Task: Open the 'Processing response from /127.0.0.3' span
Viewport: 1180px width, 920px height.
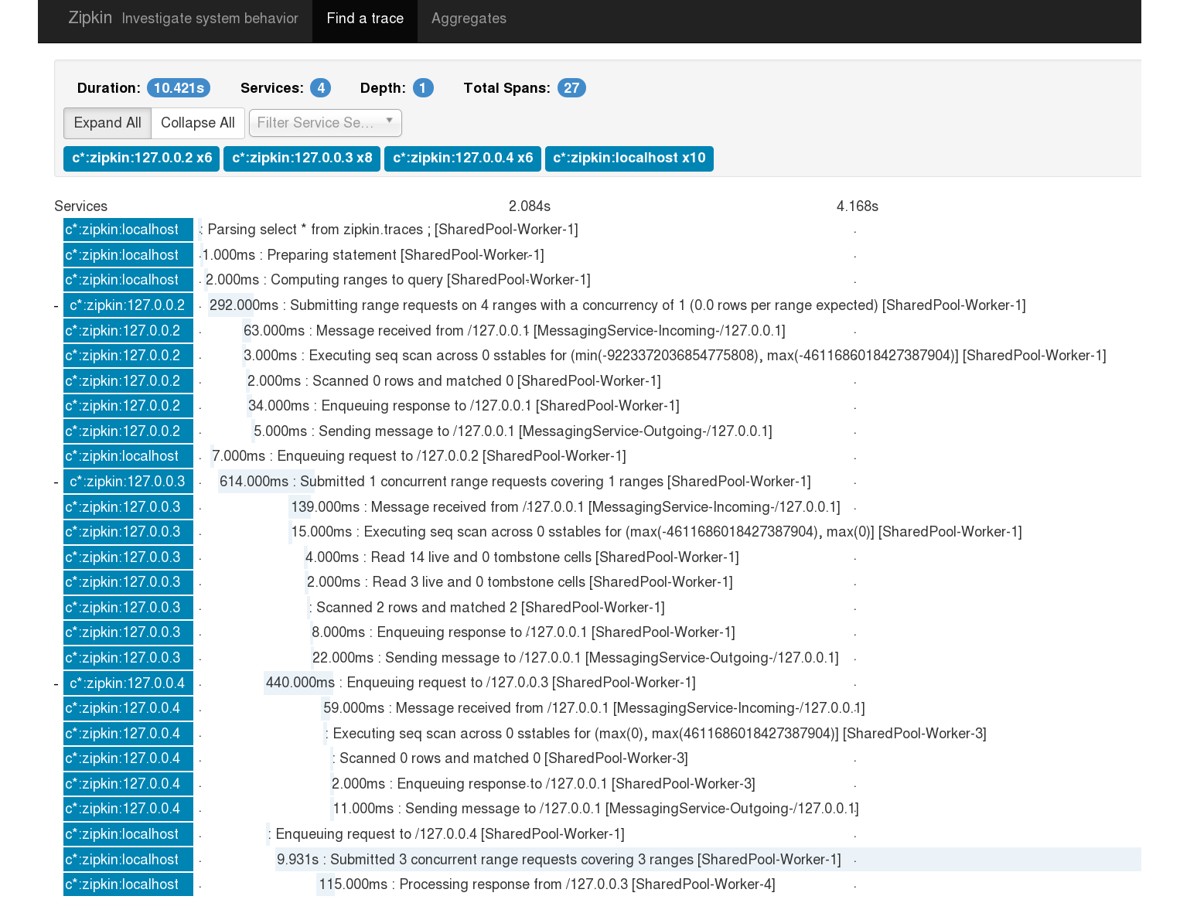Action: 547,884
